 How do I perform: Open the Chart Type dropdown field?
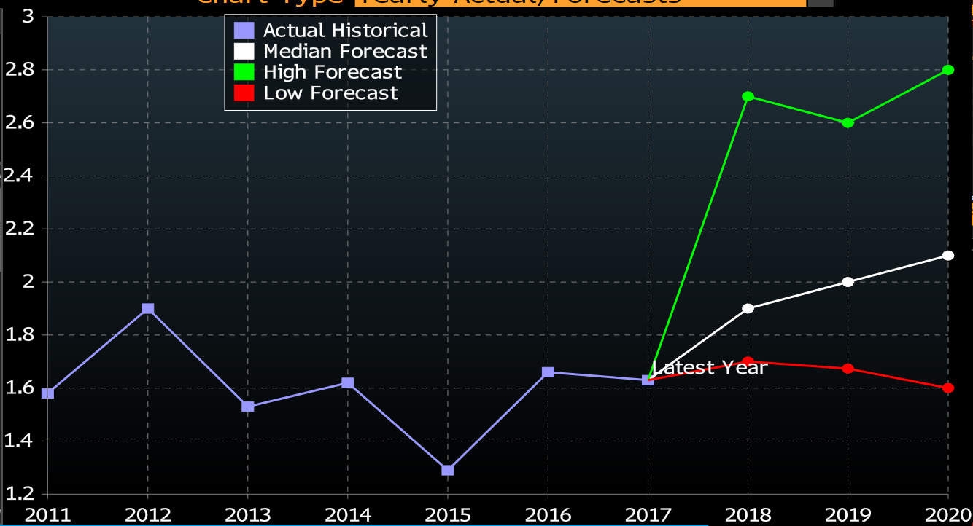tap(580, 2)
